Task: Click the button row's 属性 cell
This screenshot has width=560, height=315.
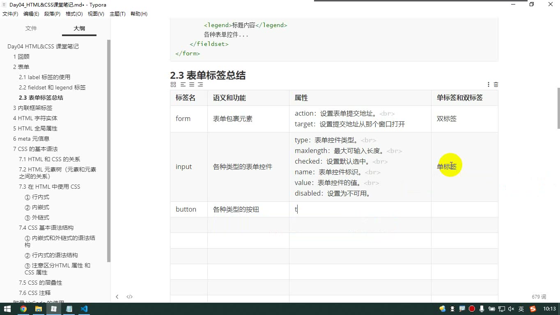Action: (360, 209)
